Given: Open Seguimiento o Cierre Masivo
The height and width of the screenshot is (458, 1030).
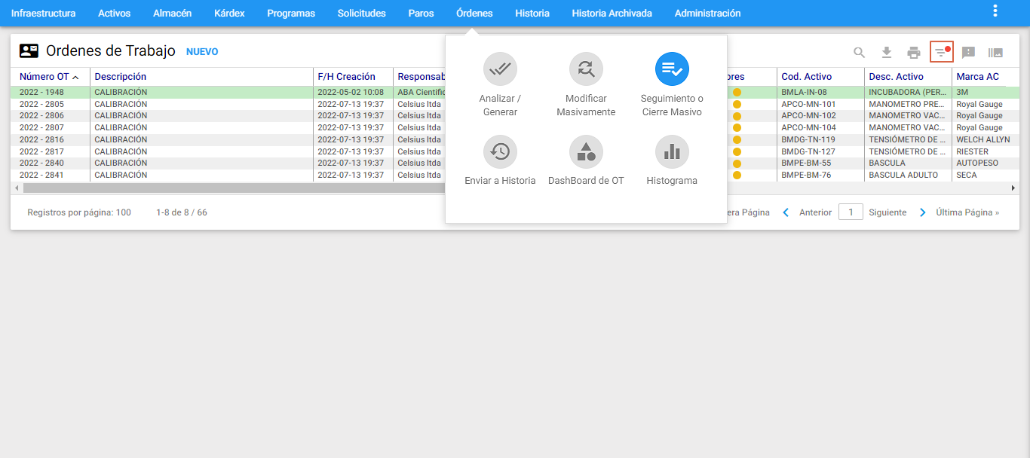Looking at the screenshot, I should point(672,69).
